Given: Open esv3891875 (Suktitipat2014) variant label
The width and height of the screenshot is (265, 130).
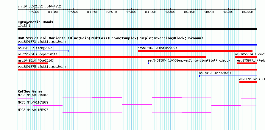Looking at the screenshot, I should point(42,67).
